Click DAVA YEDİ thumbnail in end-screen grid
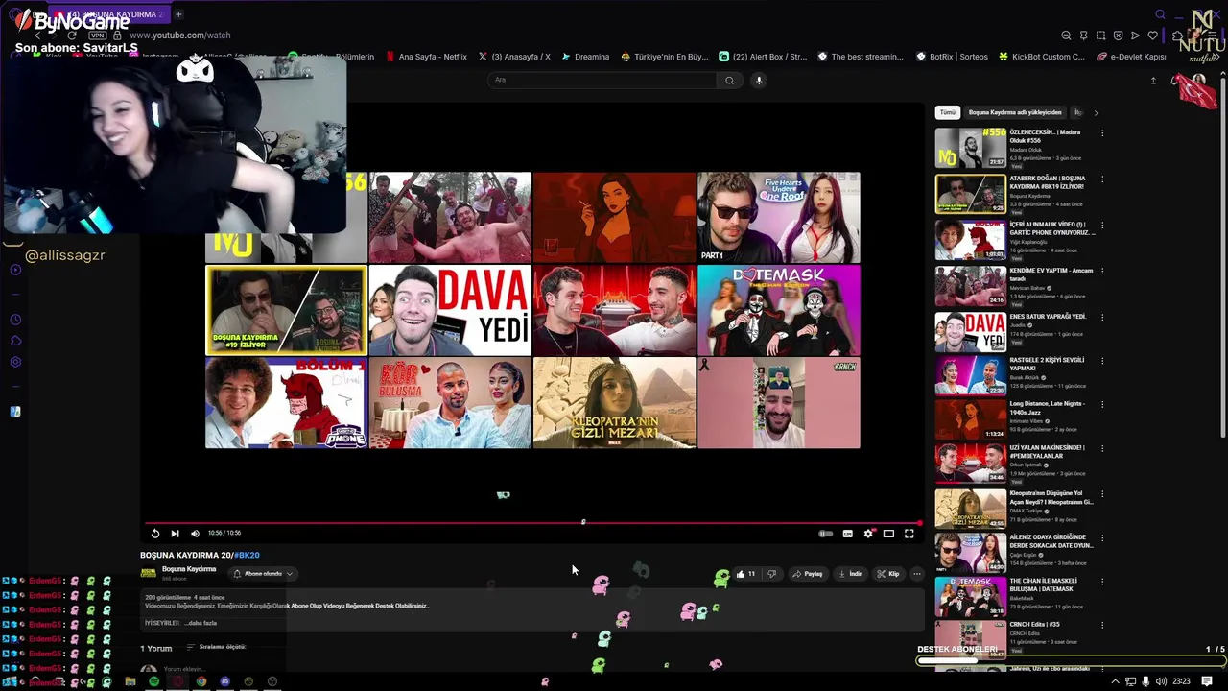 tap(450, 310)
